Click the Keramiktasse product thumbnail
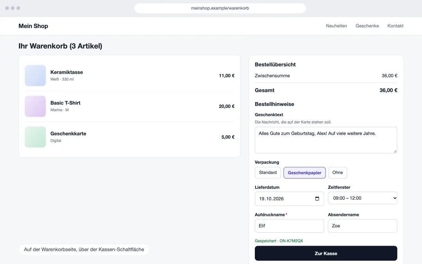Screen dimensions: 422x264 [x=35, y=75]
